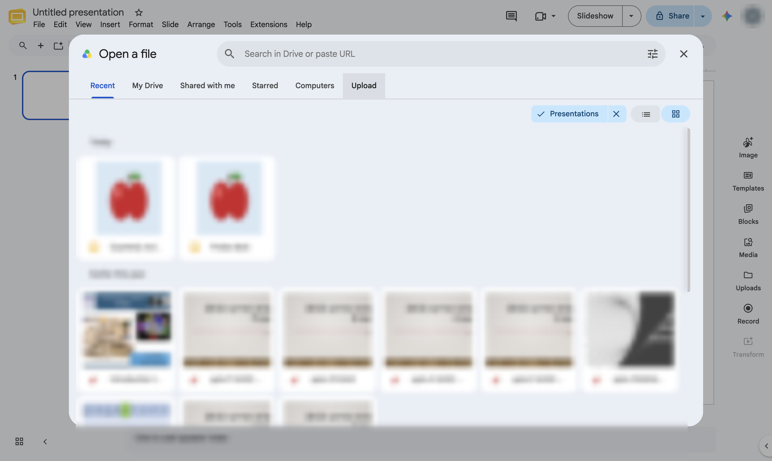This screenshot has width=772, height=461.
Task: Open comment history icon
Action: (511, 16)
